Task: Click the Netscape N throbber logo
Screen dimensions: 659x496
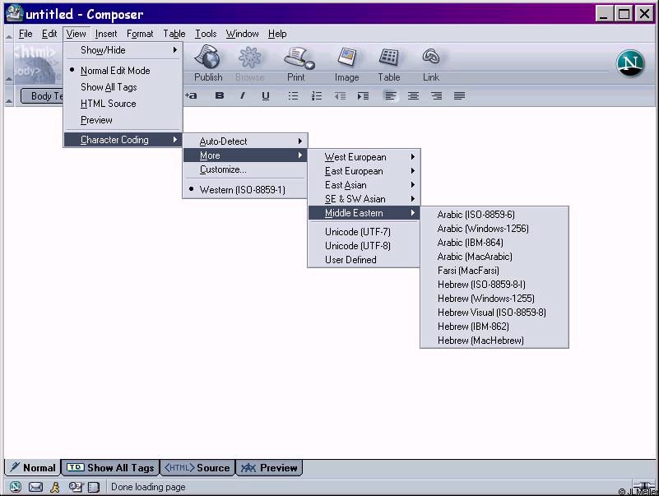Action: pos(630,63)
